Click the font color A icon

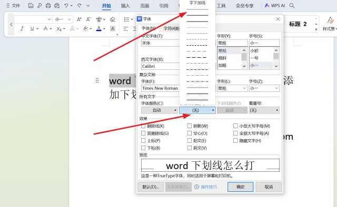coord(98,28)
